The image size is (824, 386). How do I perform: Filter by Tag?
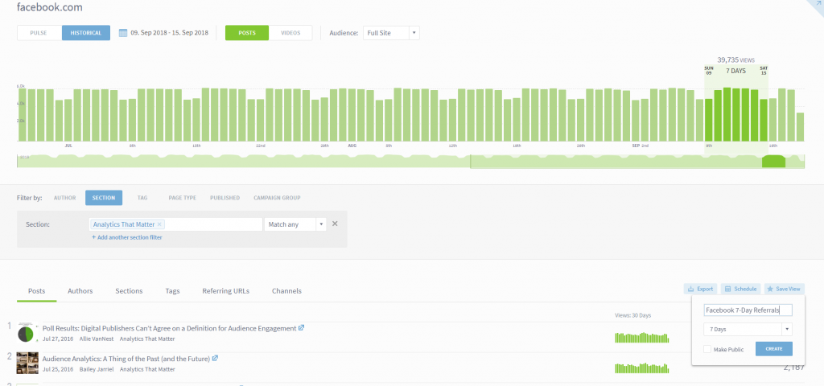[142, 198]
